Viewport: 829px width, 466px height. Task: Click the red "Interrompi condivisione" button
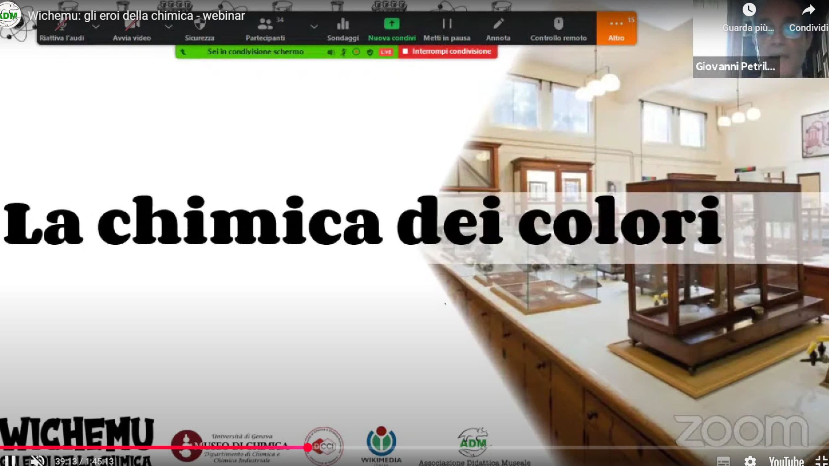[448, 51]
